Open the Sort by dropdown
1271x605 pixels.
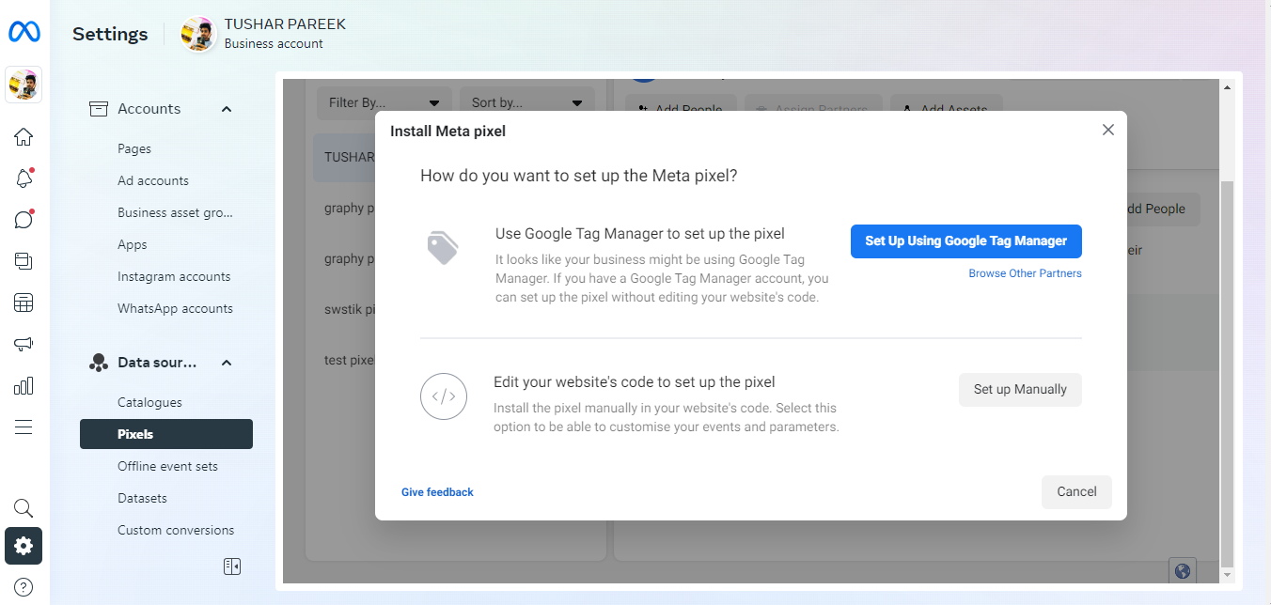point(526,103)
